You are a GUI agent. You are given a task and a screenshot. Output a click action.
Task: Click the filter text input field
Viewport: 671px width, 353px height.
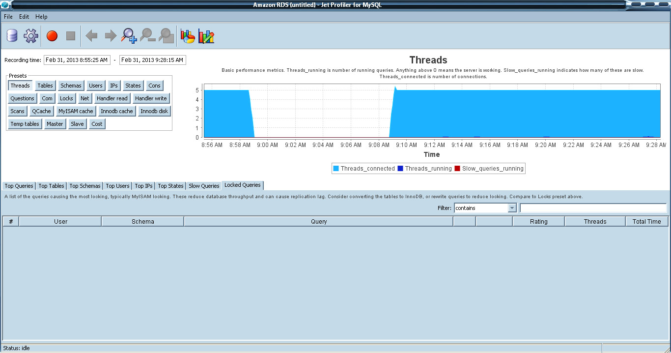click(593, 208)
